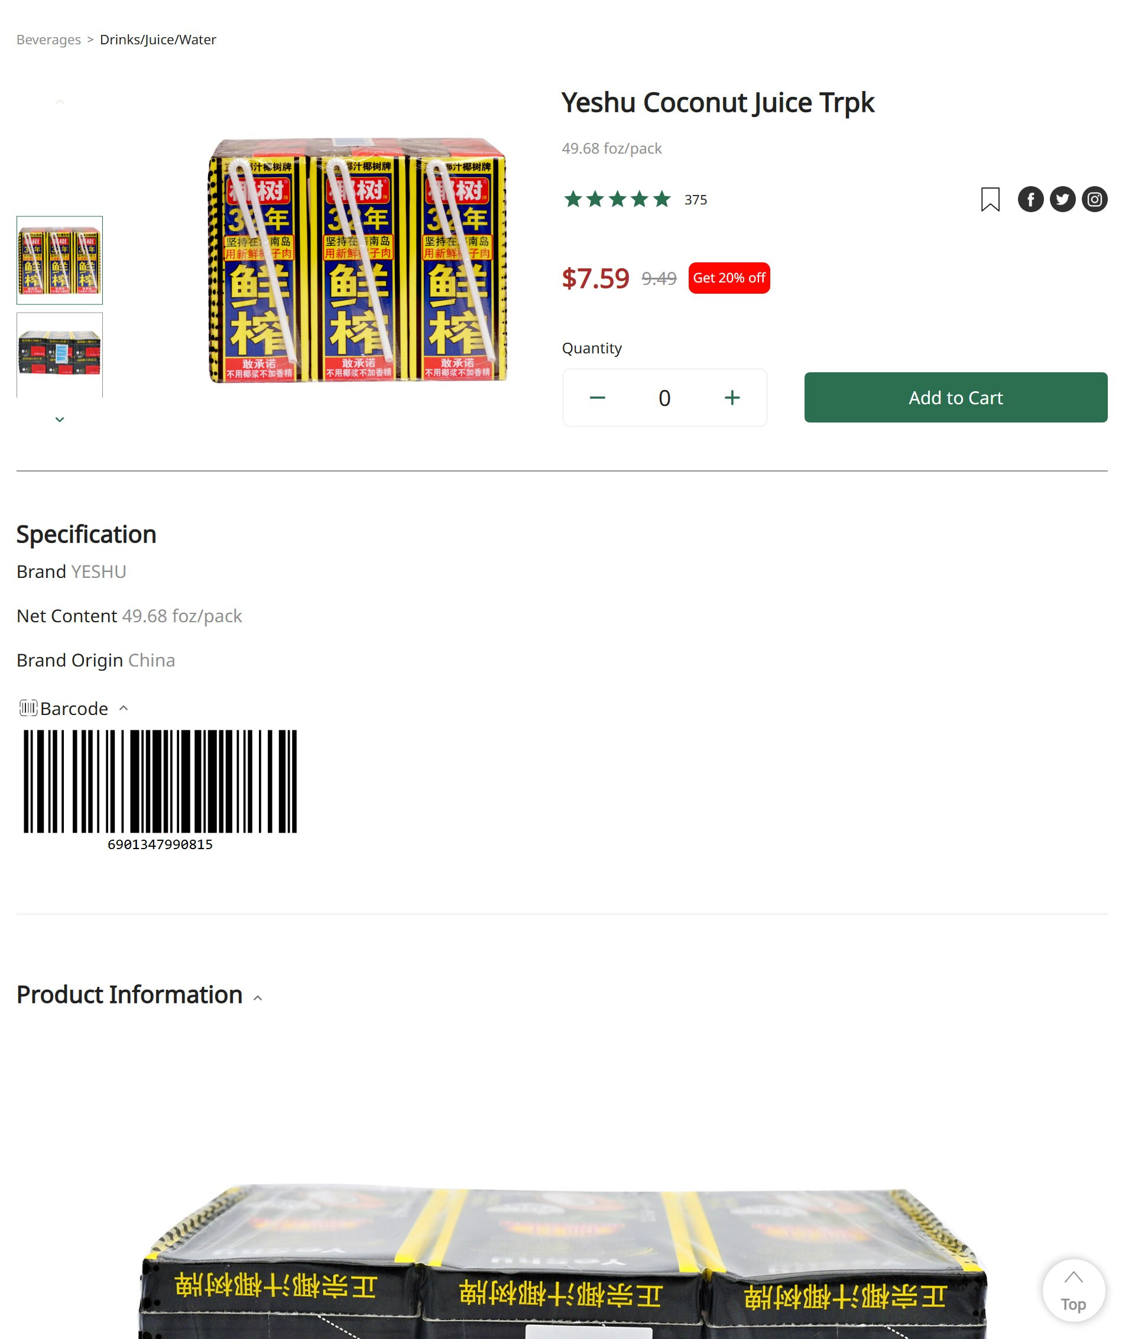Show next thumbnails with down chevron
The height and width of the screenshot is (1339, 1135).
pyautogui.click(x=60, y=420)
